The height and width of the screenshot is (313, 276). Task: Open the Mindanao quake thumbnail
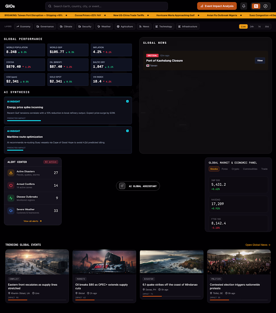[171, 262]
